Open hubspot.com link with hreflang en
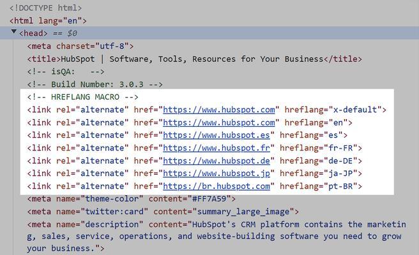419x255 pixels. click(219, 122)
